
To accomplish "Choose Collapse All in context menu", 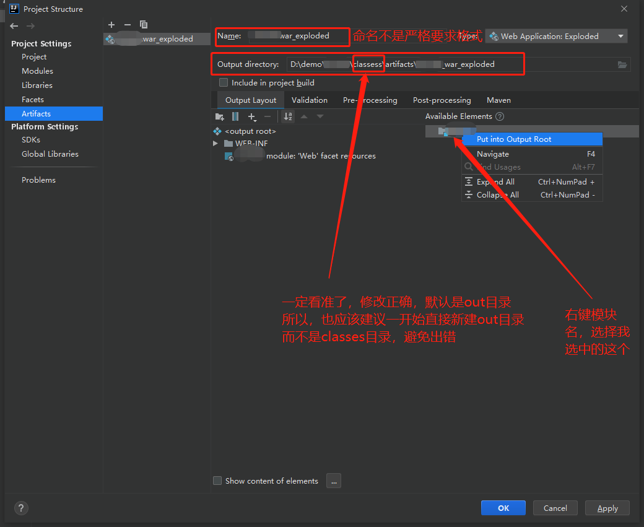I will tap(533, 195).
